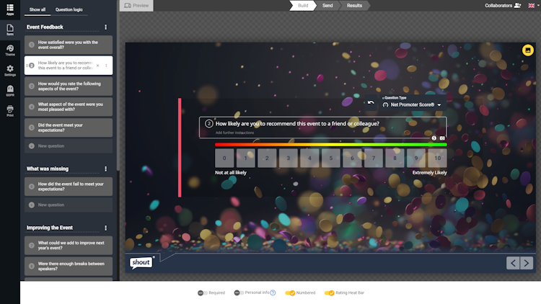Click the Improving the Event section heading
The width and height of the screenshot is (541, 304).
[x=49, y=228]
